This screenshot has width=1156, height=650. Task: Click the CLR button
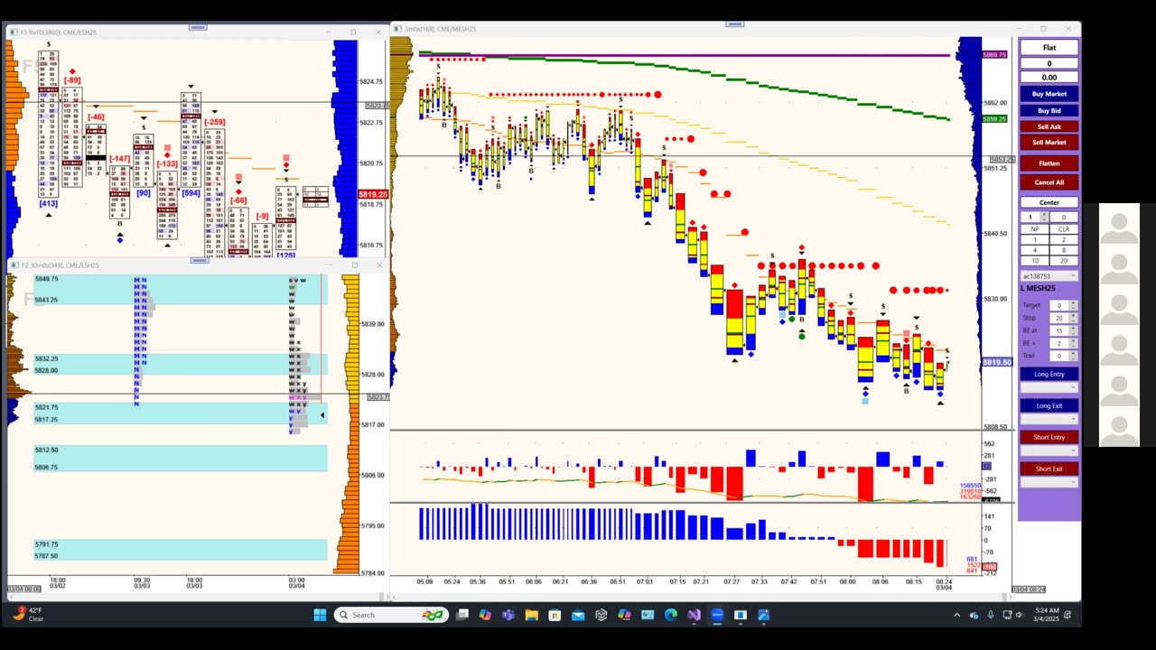click(x=1063, y=229)
